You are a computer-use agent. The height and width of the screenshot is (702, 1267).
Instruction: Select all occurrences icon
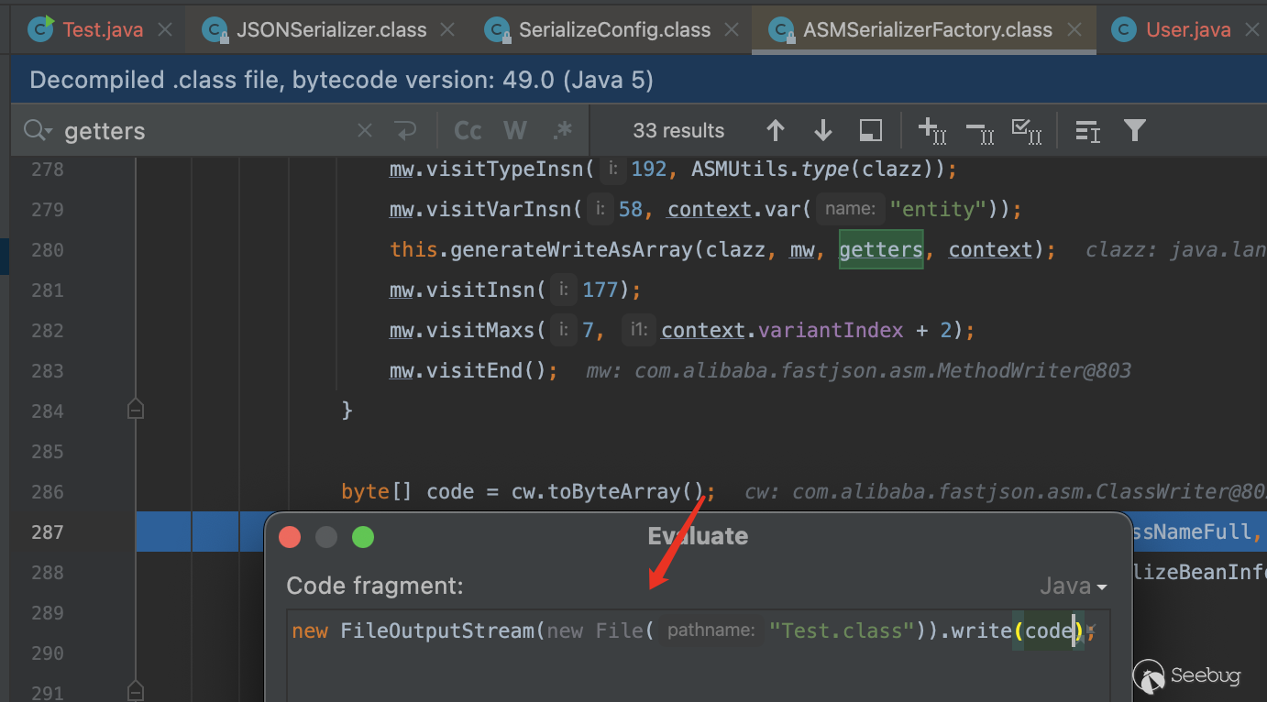1026,131
